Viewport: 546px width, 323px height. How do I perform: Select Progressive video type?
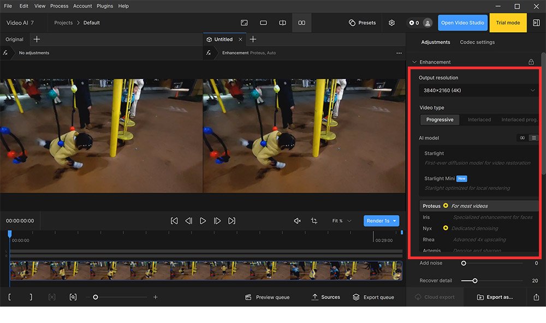[x=440, y=119]
